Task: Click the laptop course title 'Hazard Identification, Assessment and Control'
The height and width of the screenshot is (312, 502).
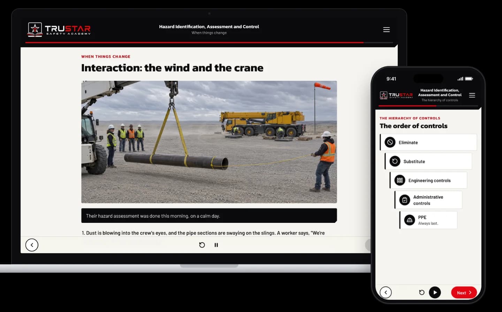Action: [x=209, y=26]
